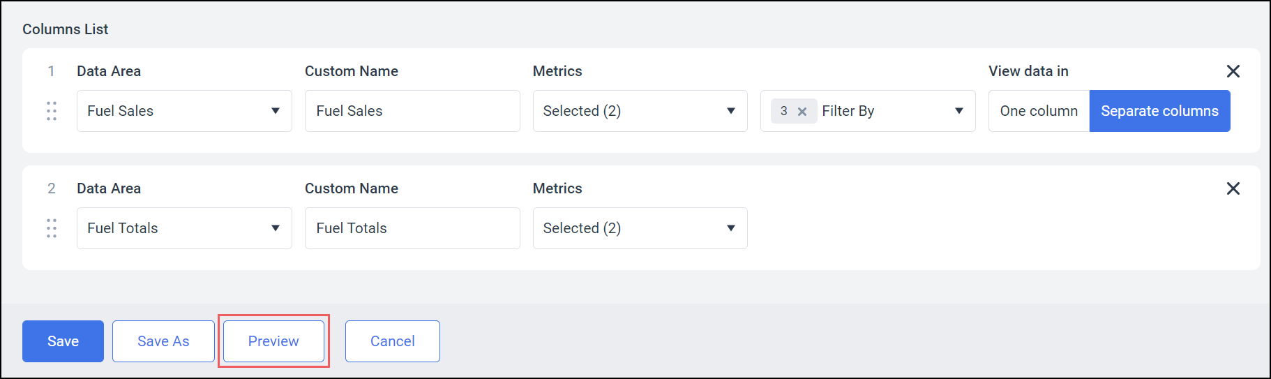The width and height of the screenshot is (1271, 379).
Task: Open Fuel Sales Data Area dropdown
Action: pyautogui.click(x=184, y=111)
